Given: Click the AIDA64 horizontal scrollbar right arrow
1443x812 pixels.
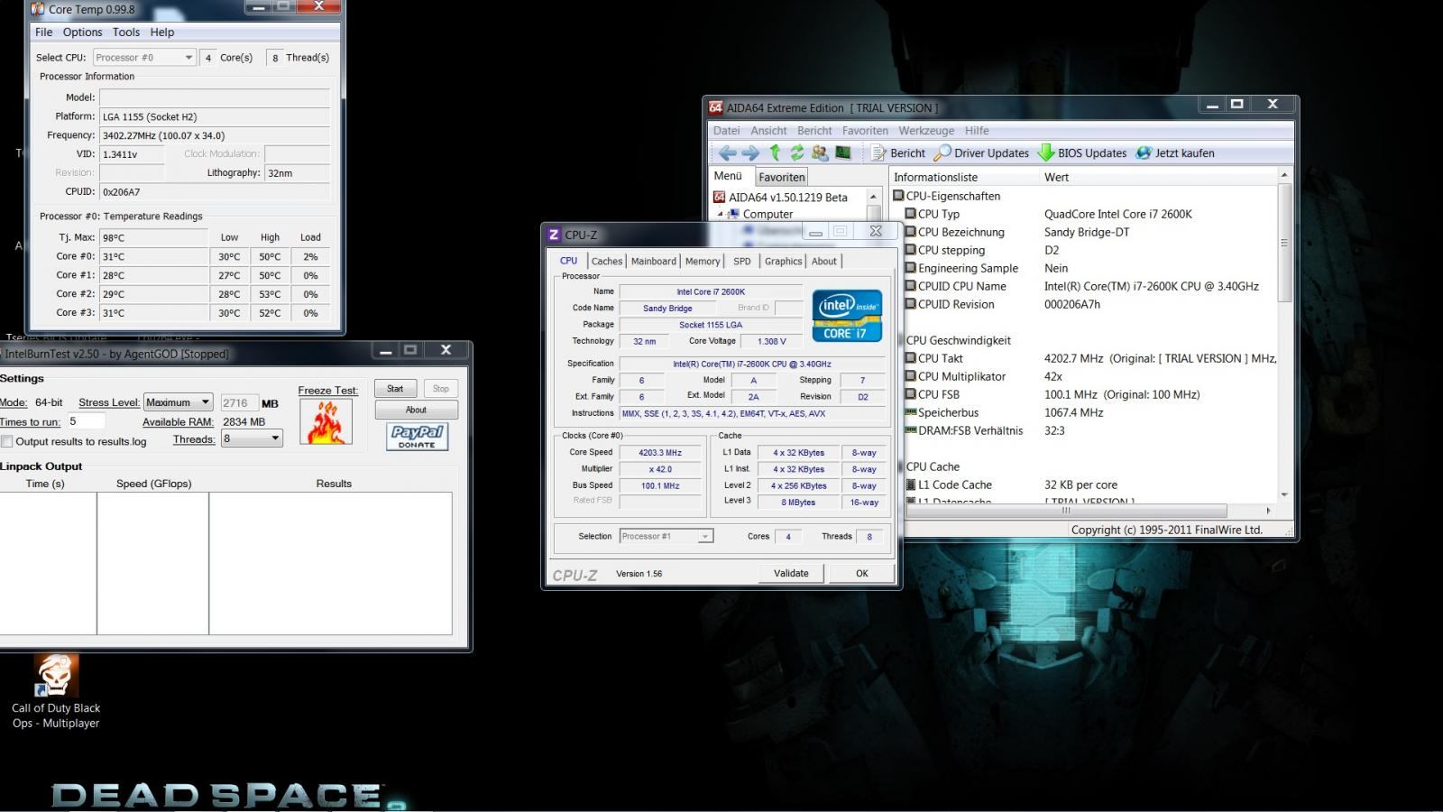Looking at the screenshot, I should pos(1268,511).
